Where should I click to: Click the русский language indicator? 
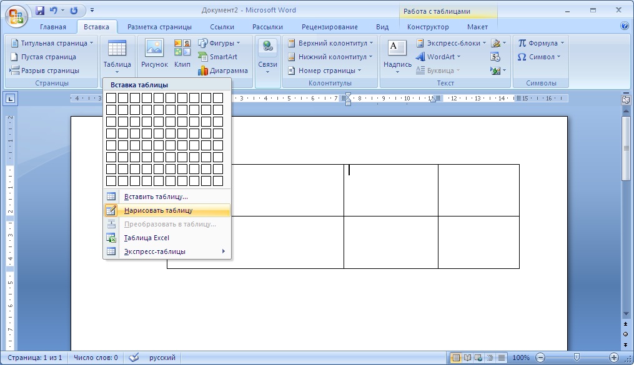[162, 358]
